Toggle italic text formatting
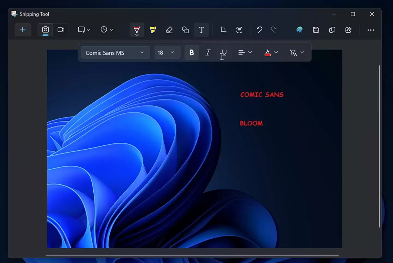The height and width of the screenshot is (263, 393). pyautogui.click(x=208, y=52)
